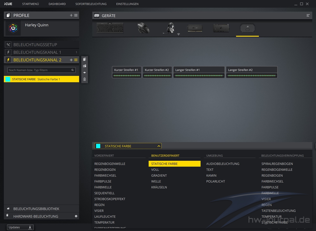Viewport: 316px width, 231px height.
Task: Select the memory module device beside the headset
Action: [x=195, y=28]
